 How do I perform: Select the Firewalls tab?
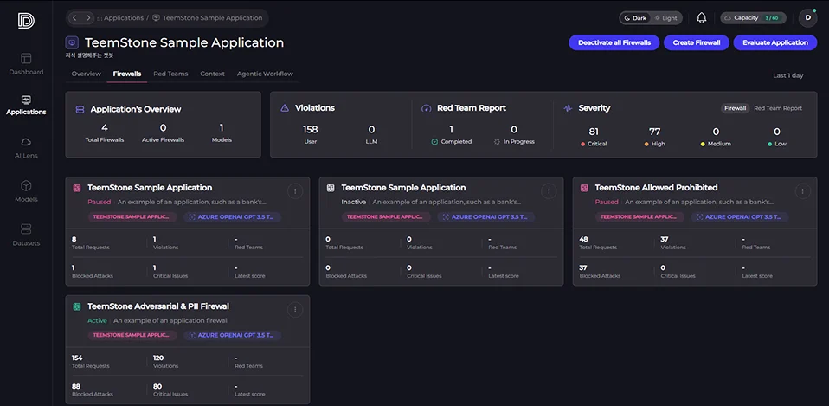[127, 74]
